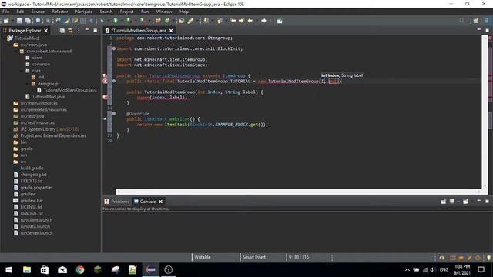Image resolution: width=493 pixels, height=277 pixels.
Task: Click the New file toolbar icon
Action: [6, 21]
